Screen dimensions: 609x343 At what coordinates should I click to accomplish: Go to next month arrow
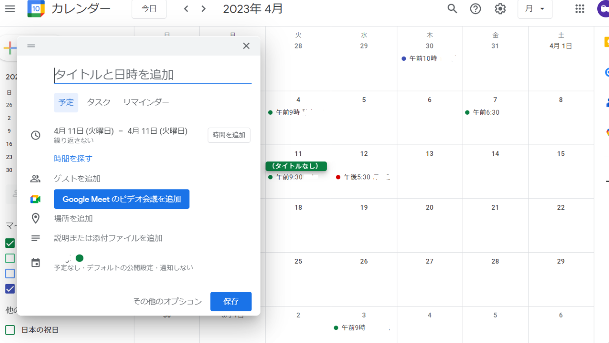(x=203, y=9)
